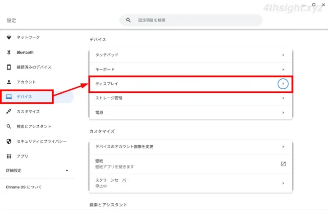The height and width of the screenshot is (210, 328).
Task: Open スクリーンセーバー settings row
Action: [x=191, y=183]
